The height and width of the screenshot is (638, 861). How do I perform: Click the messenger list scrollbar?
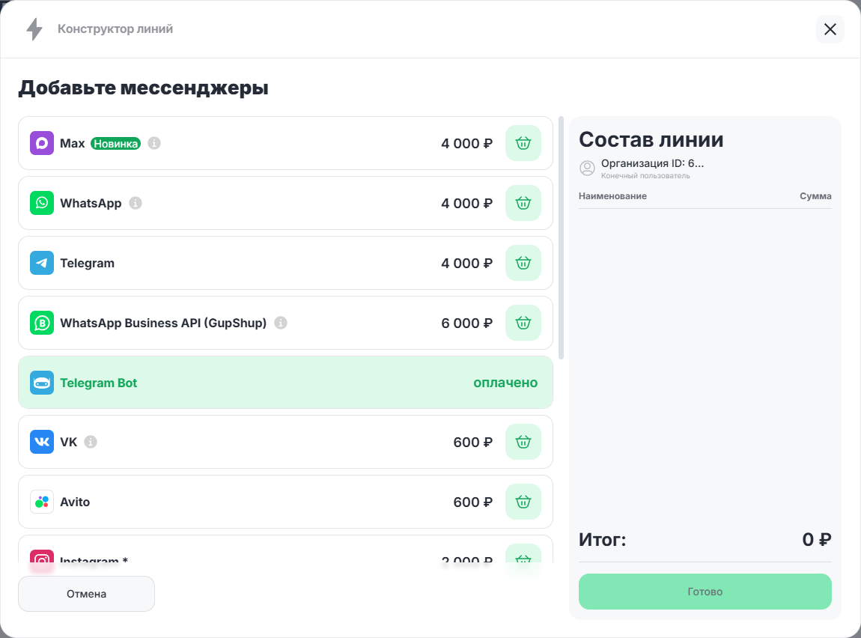562,237
